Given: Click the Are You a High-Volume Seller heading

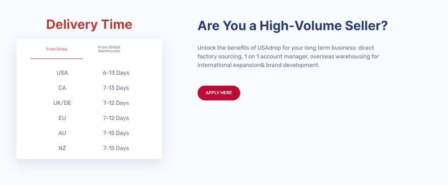Looking at the screenshot, I should (293, 26).
